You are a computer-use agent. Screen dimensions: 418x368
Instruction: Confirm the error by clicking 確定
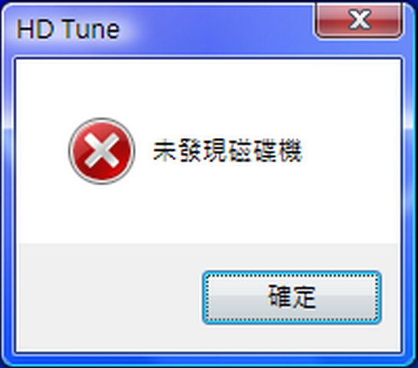click(292, 297)
